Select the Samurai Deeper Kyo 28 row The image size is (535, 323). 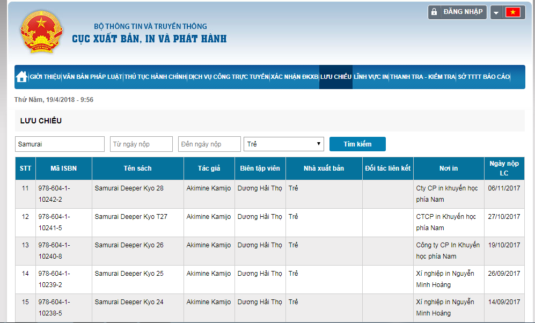point(129,188)
